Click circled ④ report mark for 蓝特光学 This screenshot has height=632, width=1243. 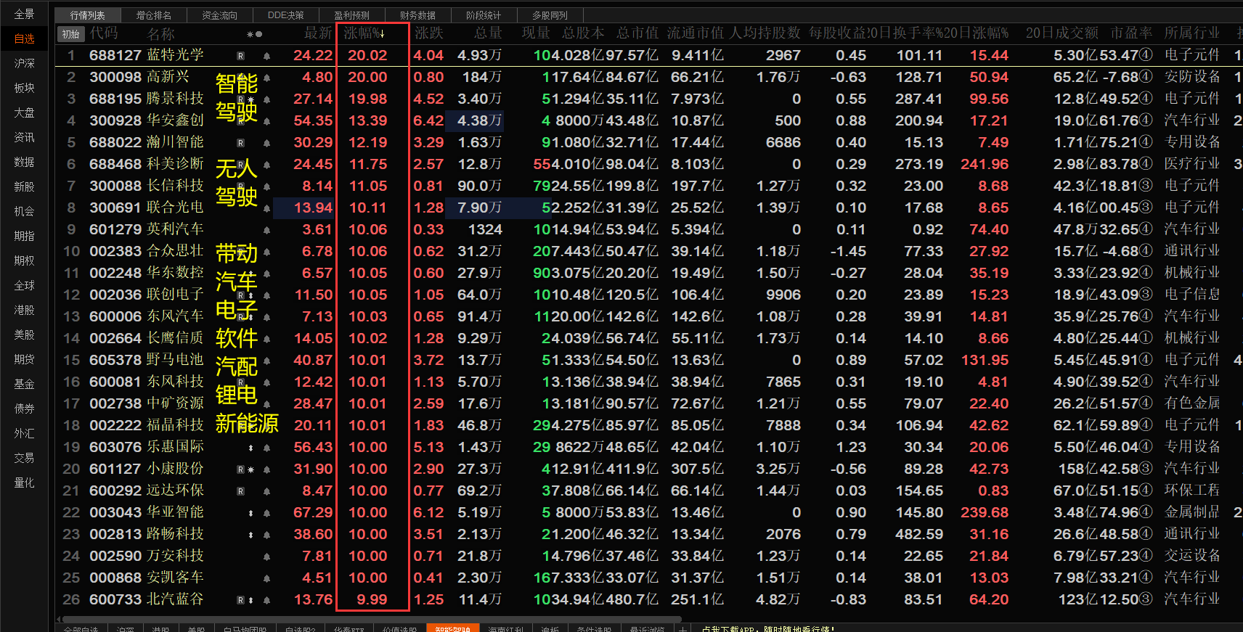[1145, 55]
